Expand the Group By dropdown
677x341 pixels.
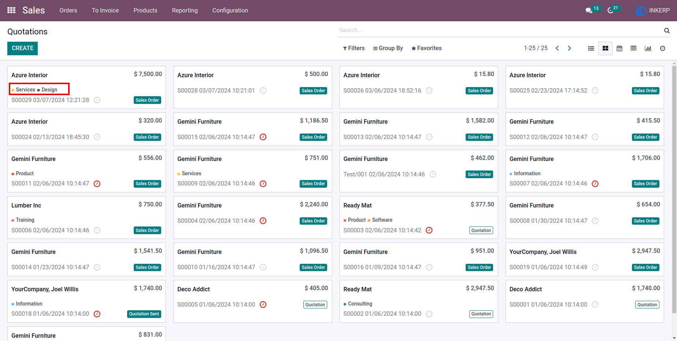[x=388, y=48]
